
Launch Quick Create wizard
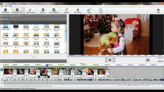click(x=30, y=11)
